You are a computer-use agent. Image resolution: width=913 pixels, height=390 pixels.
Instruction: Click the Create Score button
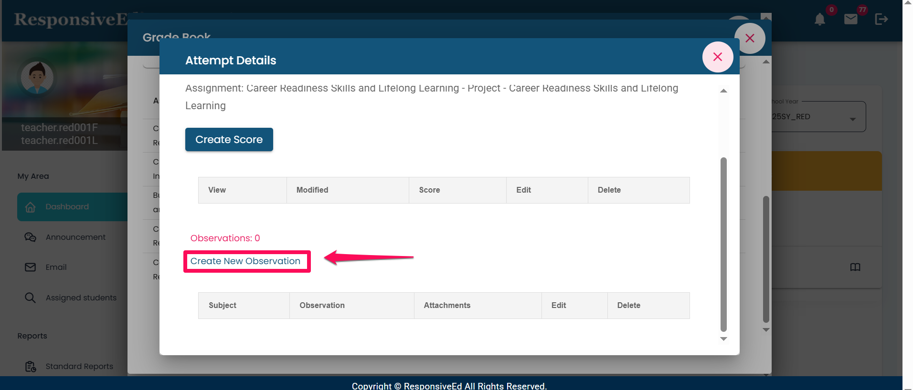(229, 140)
